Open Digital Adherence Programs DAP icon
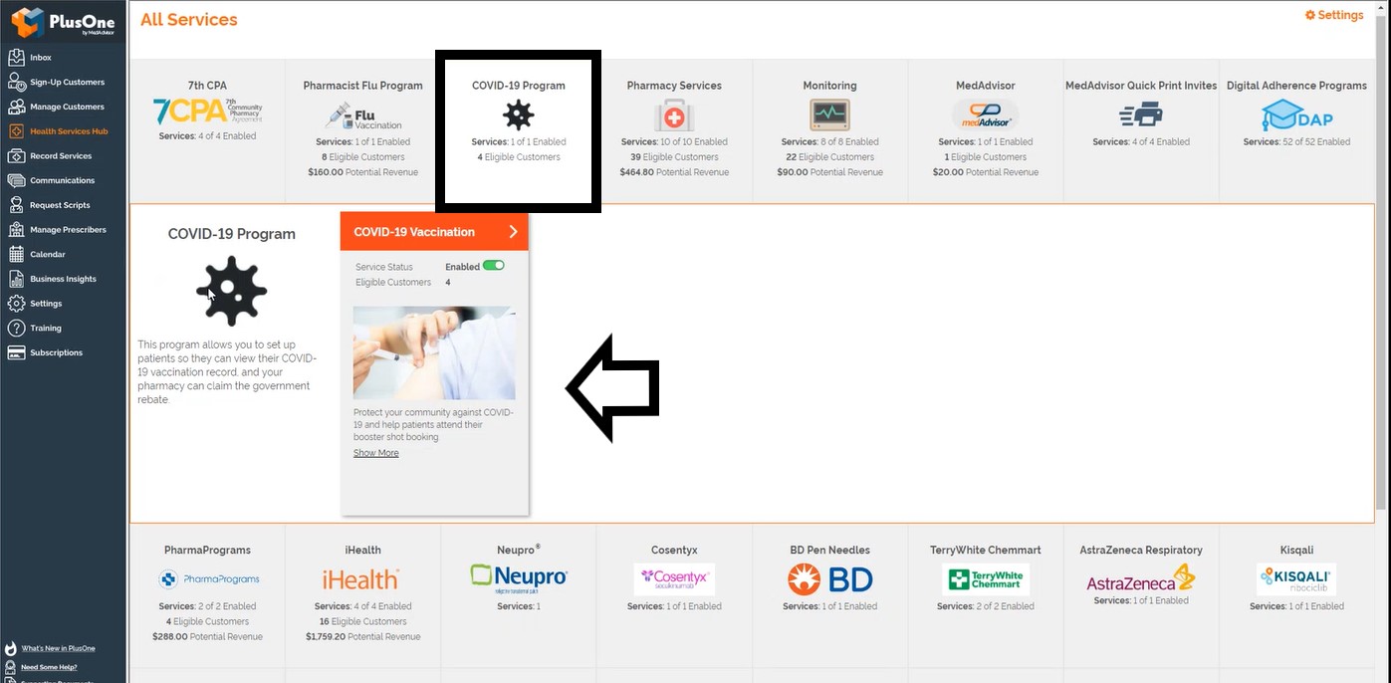Screen dimensions: 1391x683 [x=1296, y=115]
